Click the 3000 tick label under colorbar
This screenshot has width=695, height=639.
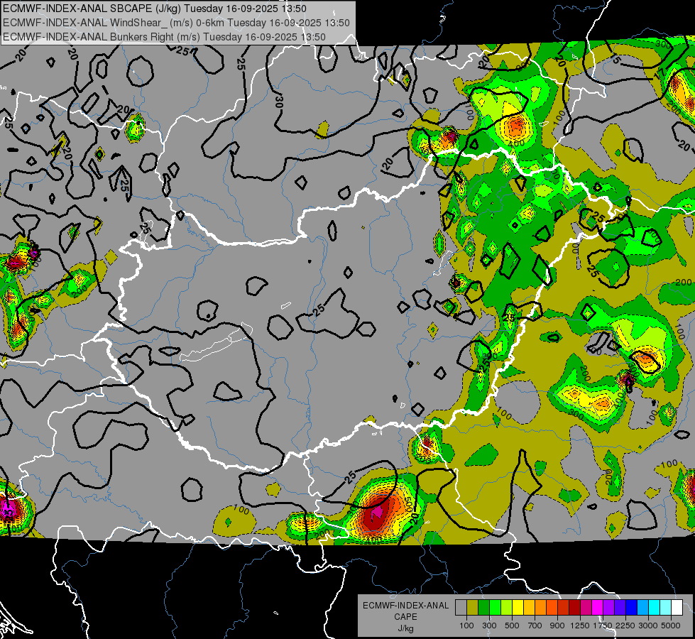pos(648,626)
